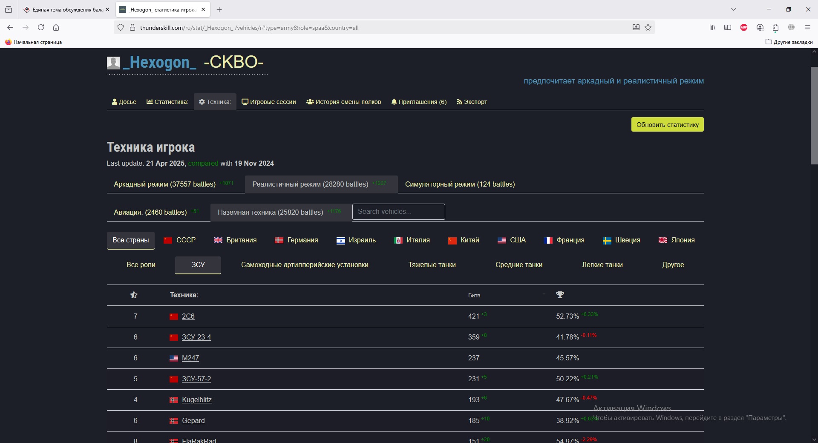Click the Search vehicles input field
Image resolution: width=818 pixels, height=443 pixels.
(x=398, y=212)
